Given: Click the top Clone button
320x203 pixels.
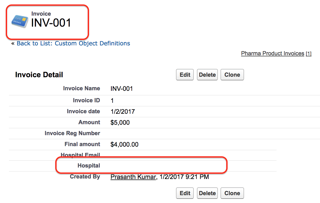Looking at the screenshot, I should point(232,75).
